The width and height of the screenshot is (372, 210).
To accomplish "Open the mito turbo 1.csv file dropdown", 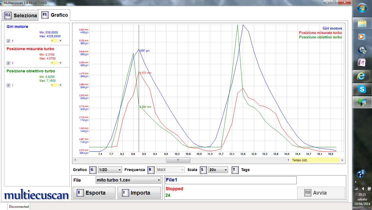I will tap(128, 180).
